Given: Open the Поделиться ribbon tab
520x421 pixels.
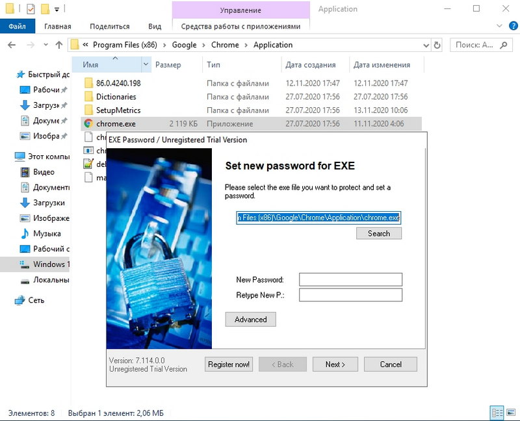Looking at the screenshot, I should click(109, 26).
